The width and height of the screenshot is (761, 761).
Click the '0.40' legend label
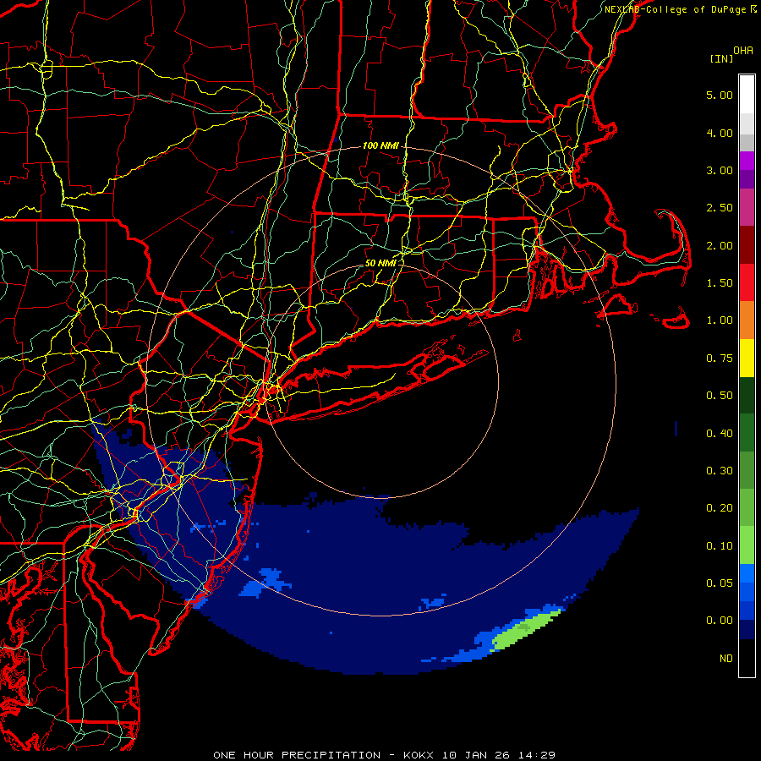[720, 434]
